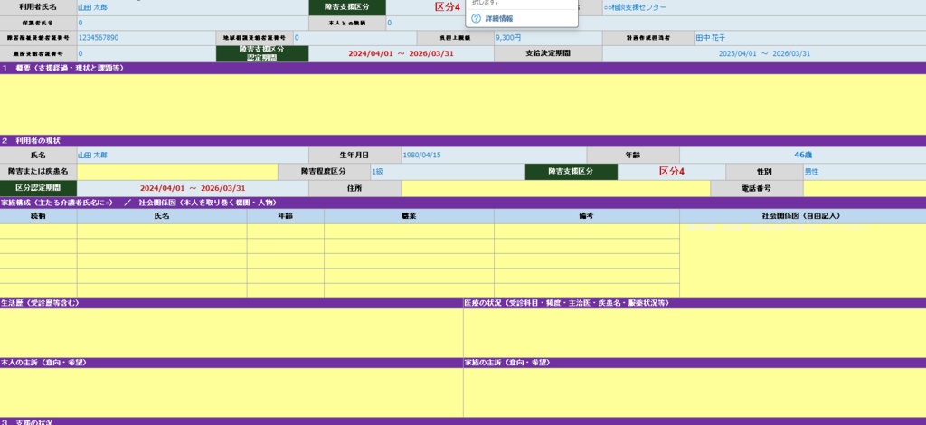Image resolution: width=926 pixels, height=425 pixels.
Task: Click the 生活歴（受診歴等含む） header bar
Action: click(231, 303)
